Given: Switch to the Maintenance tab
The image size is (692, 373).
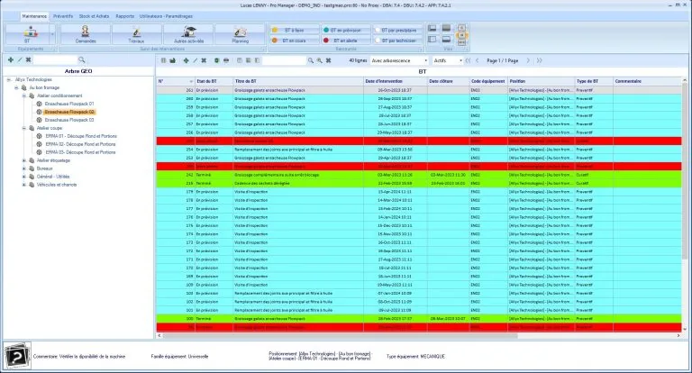Looking at the screenshot, I should 34,16.
